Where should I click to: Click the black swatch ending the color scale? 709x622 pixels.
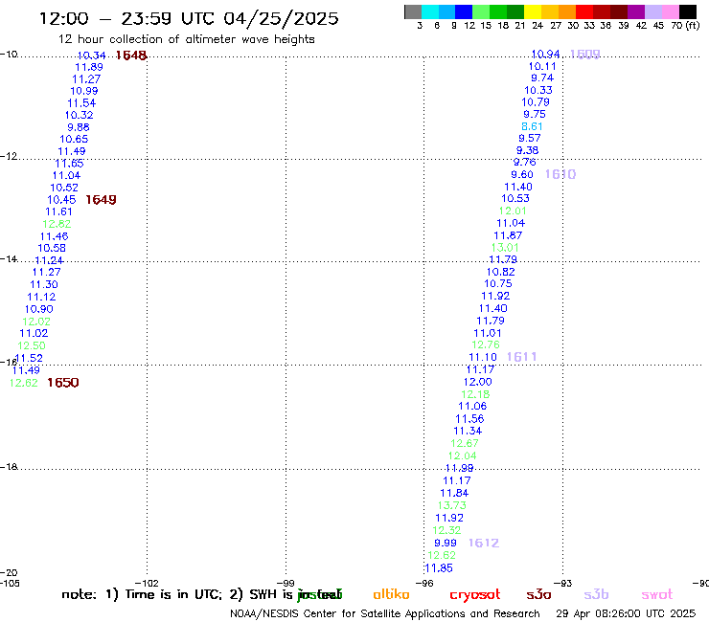[688, 11]
